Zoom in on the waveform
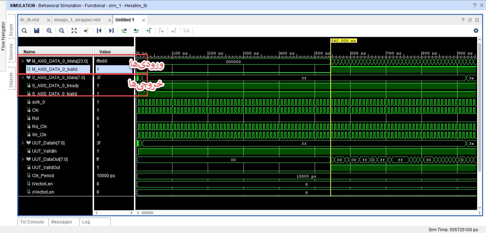This screenshot has height=233, width=486. point(49,31)
